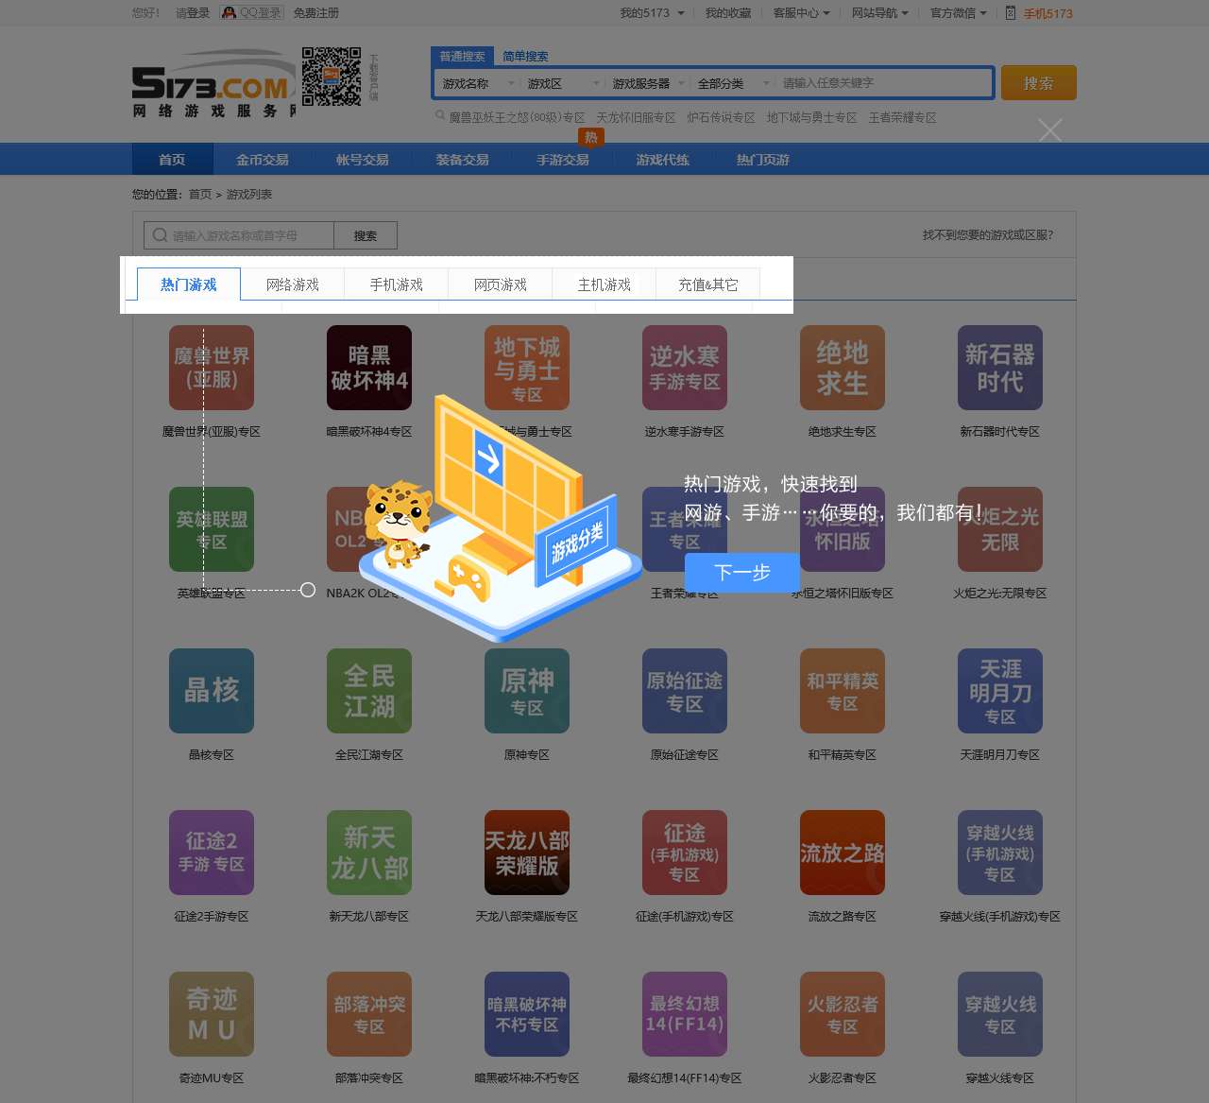The image size is (1209, 1103).
Task: Expand the 网站导航 top menu
Action: (879, 13)
